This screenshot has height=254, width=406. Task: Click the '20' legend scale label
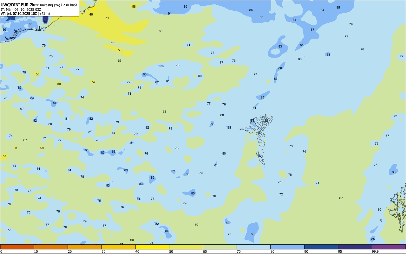coord(70,251)
